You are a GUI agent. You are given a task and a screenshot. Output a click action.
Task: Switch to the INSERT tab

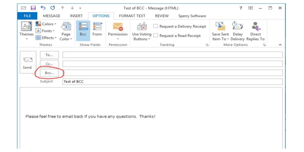coord(76,16)
